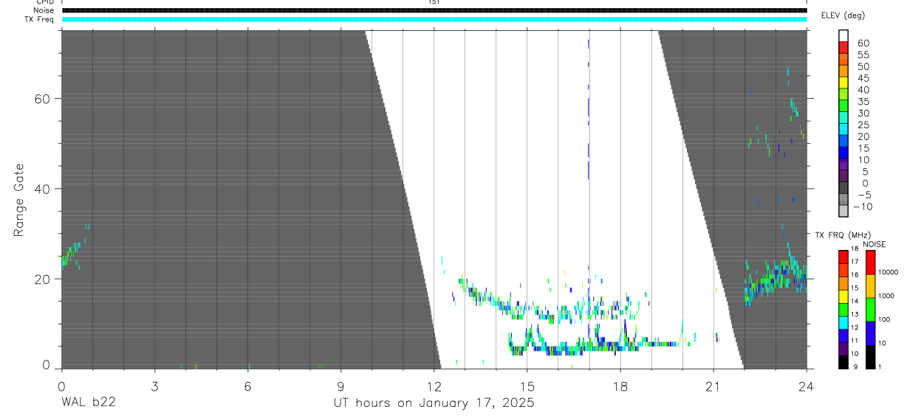This screenshot has width=907, height=418.
Task: Click the 'WAL b22' radar beam label
Action: (88, 403)
